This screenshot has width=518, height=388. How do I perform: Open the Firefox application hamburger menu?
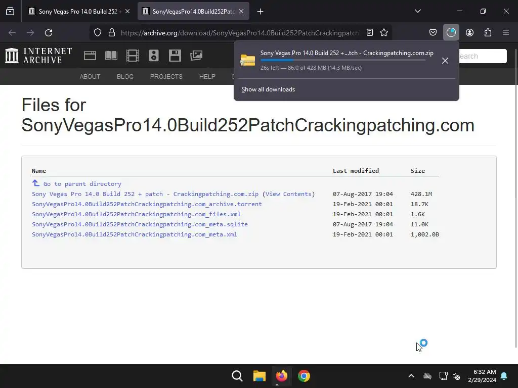(x=506, y=32)
